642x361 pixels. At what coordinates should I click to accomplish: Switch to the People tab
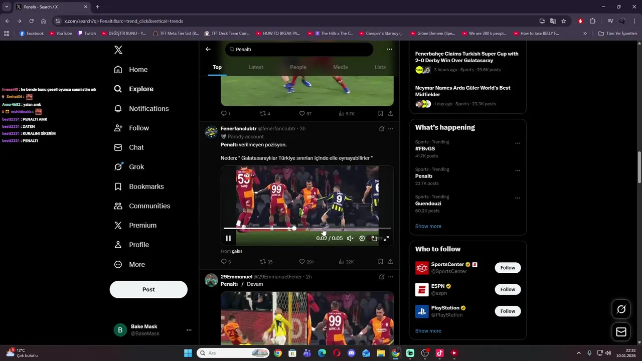[x=298, y=67]
